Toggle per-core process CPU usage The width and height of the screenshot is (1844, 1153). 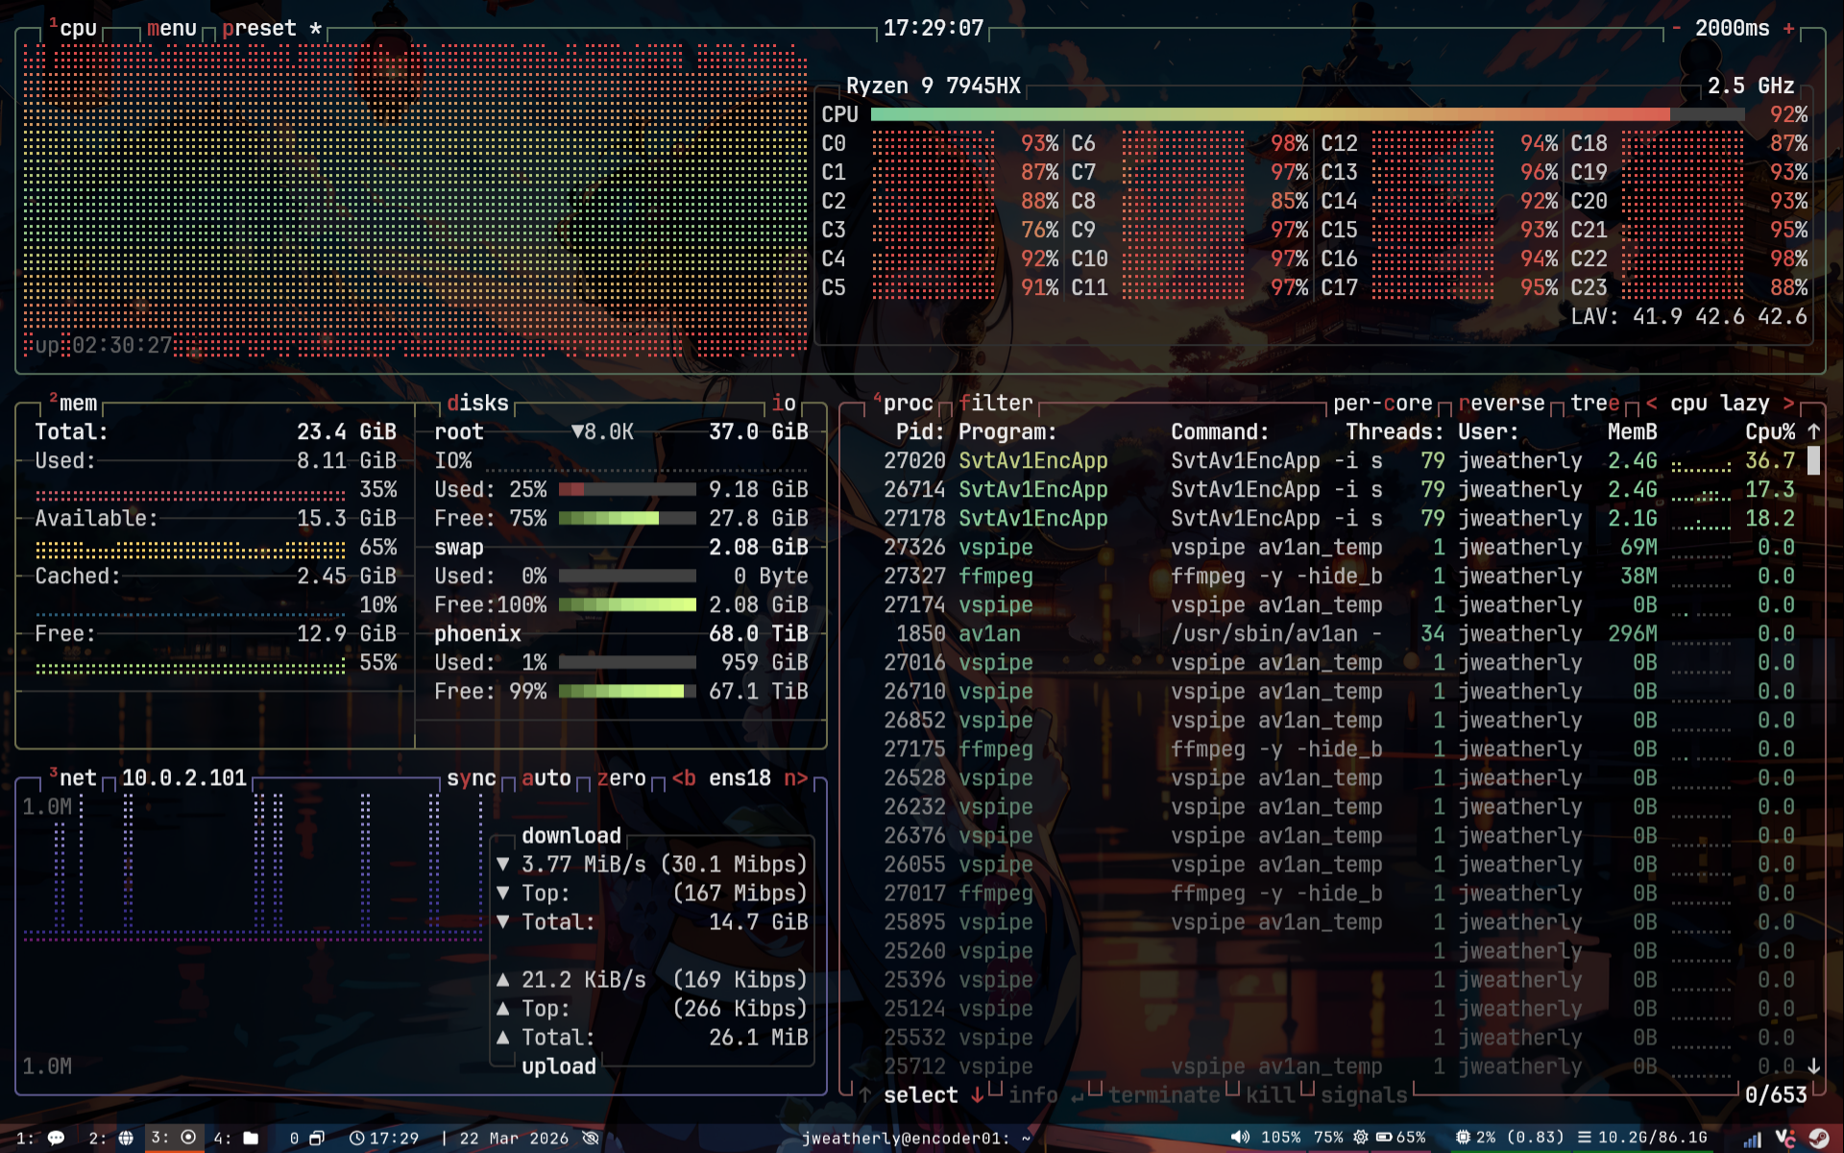pyautogui.click(x=1382, y=404)
